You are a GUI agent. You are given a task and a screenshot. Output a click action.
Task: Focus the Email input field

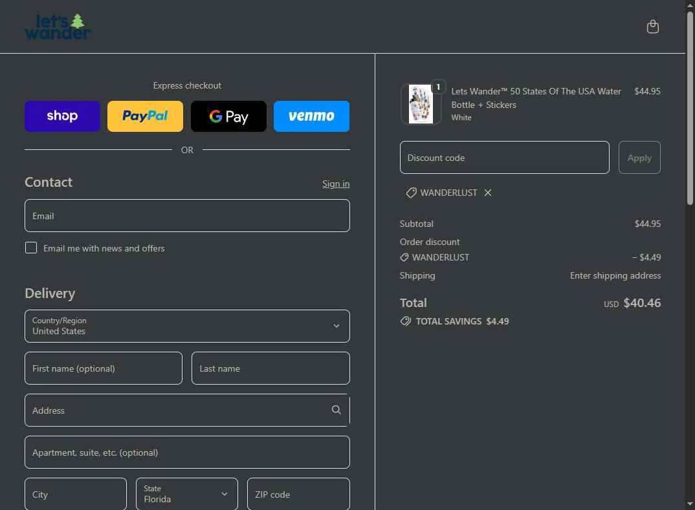pos(187,216)
